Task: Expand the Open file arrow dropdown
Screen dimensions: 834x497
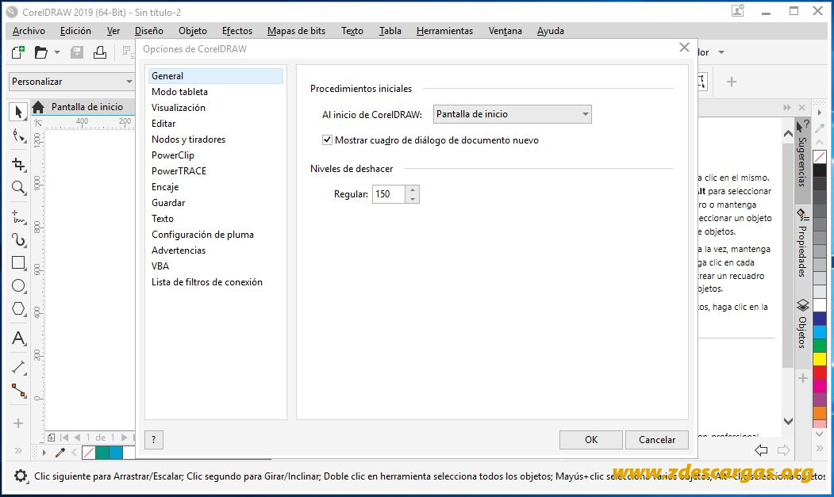Action: tap(57, 52)
